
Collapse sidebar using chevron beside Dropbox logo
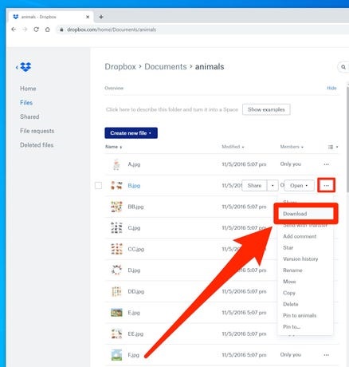pyautogui.click(x=17, y=67)
